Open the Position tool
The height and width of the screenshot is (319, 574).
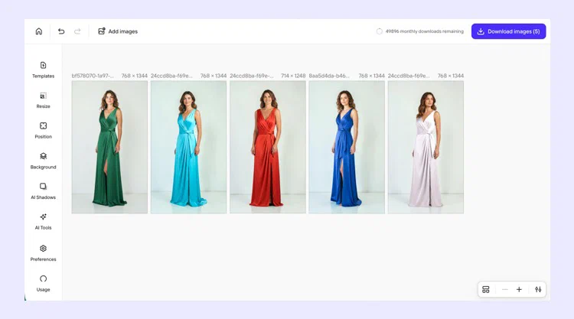coord(43,131)
